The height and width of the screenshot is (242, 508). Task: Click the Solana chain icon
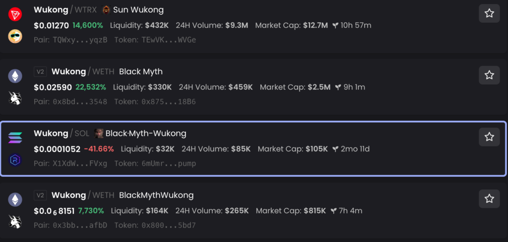[x=15, y=138]
